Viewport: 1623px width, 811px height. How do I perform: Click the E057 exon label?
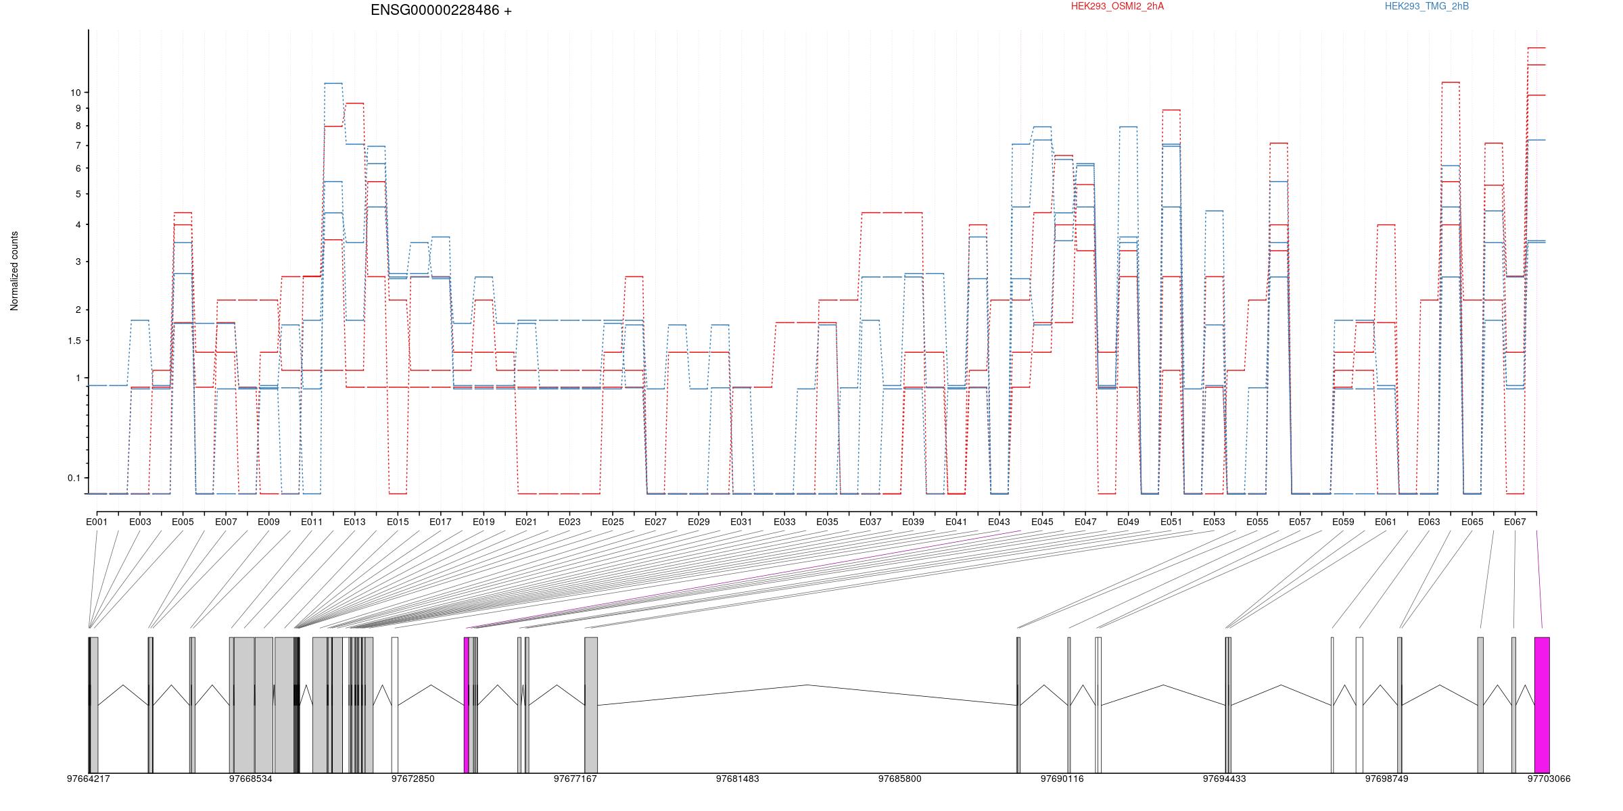pyautogui.click(x=1300, y=522)
